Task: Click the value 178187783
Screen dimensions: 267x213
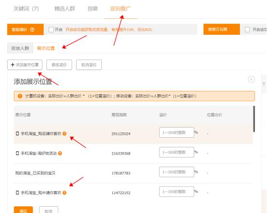Action: click(121, 173)
